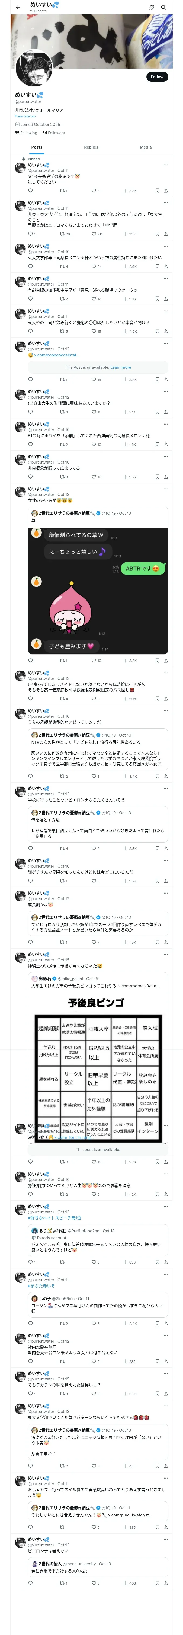Reply to the pinned post
The height and width of the screenshot is (1635, 183).
coord(30,190)
